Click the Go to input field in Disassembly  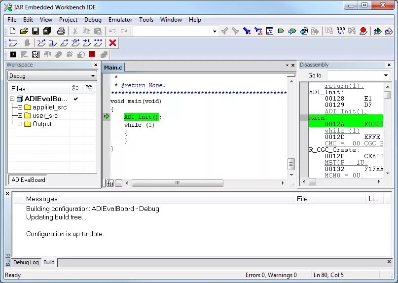pyautogui.click(x=355, y=75)
